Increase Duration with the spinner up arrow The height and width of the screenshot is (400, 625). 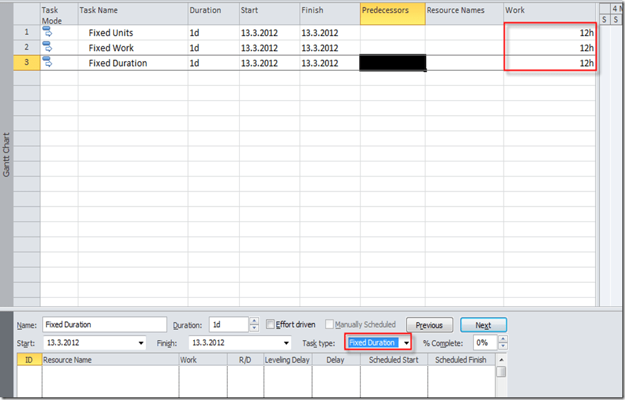tap(254, 322)
